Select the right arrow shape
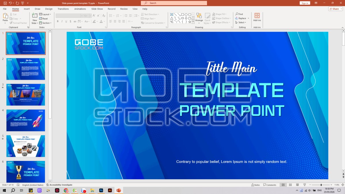This screenshot has height=194, width=345. coord(183,18)
